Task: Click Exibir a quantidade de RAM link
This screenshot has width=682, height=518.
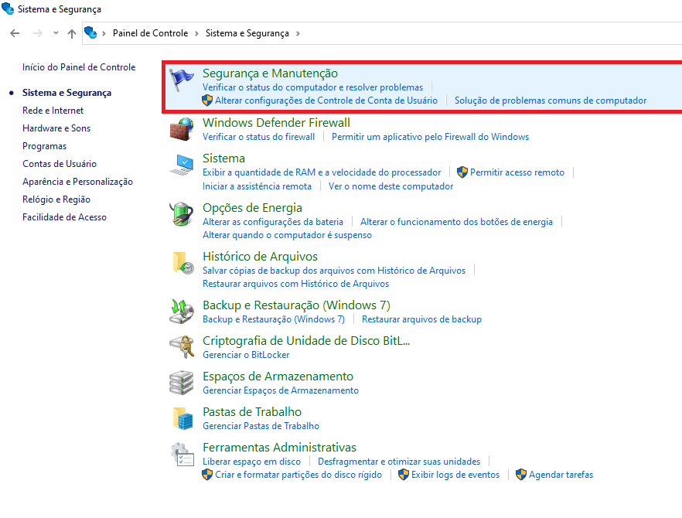Action: [322, 172]
